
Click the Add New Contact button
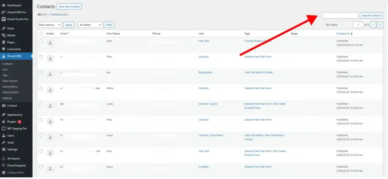click(x=69, y=6)
